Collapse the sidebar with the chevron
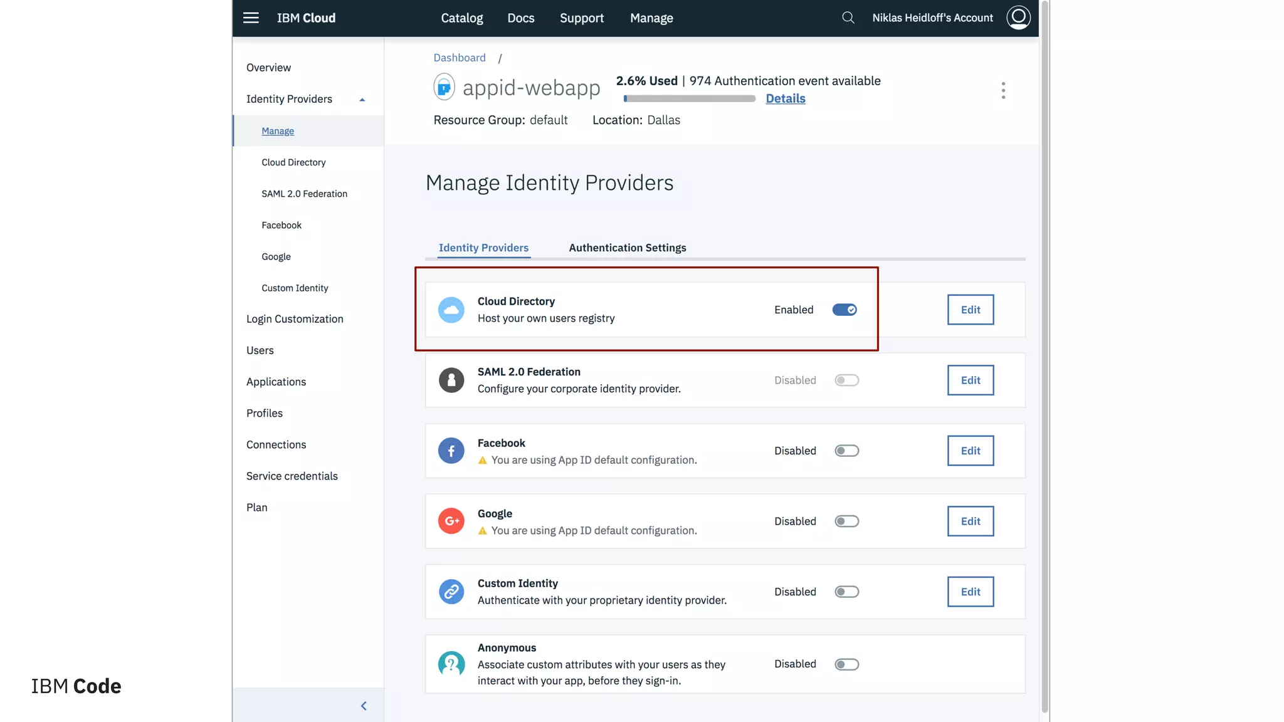Image resolution: width=1284 pixels, height=722 pixels. click(364, 706)
